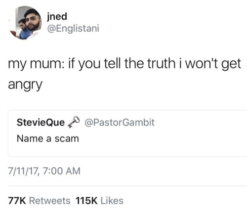247x213 pixels.
Task: Click the word Retweets label
Action: (50, 201)
